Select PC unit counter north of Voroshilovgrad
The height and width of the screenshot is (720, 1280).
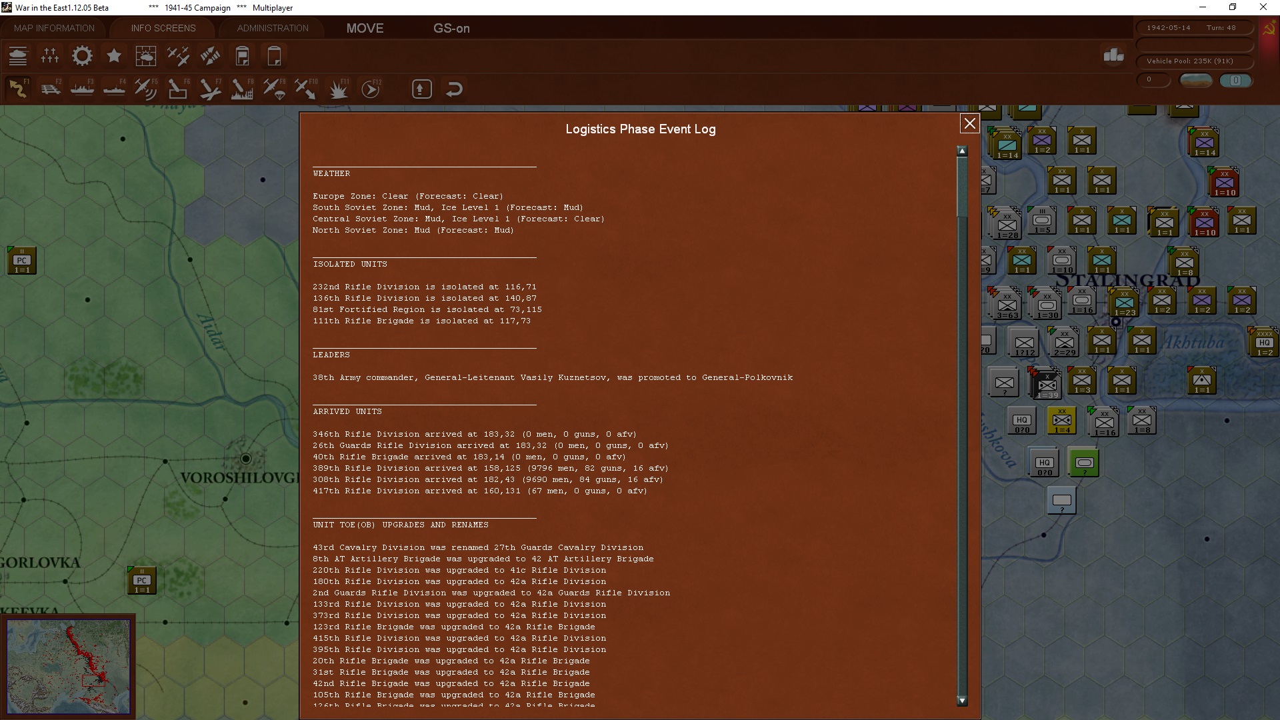pyautogui.click(x=21, y=261)
